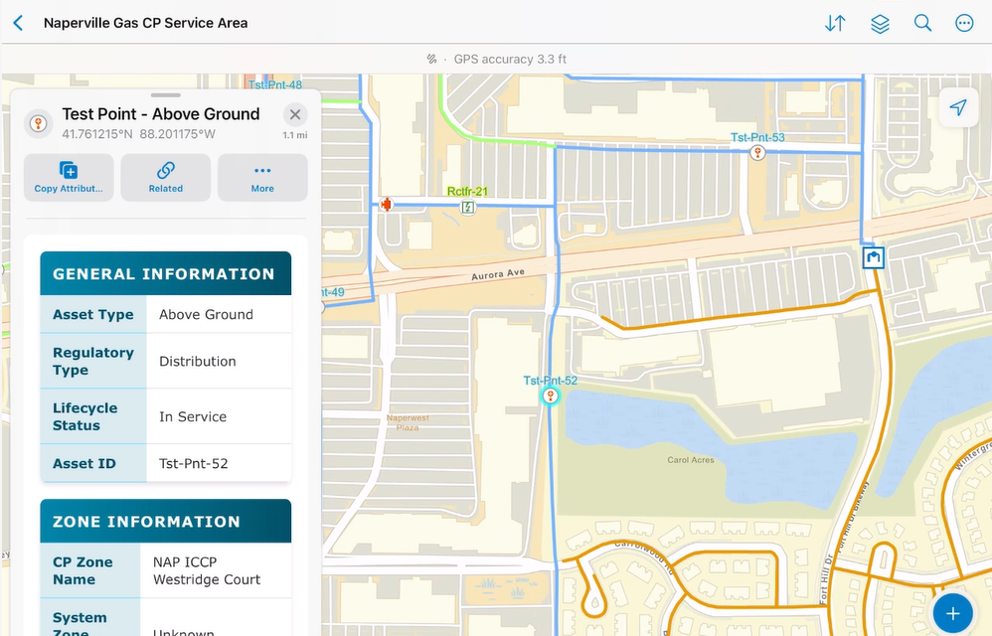The image size is (992, 636).
Task: Tap the Test Point icon in the popup header
Action: point(39,123)
